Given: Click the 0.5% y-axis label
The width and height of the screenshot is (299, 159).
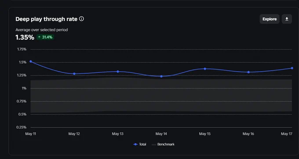Looking at the screenshot, I should [x=22, y=114].
